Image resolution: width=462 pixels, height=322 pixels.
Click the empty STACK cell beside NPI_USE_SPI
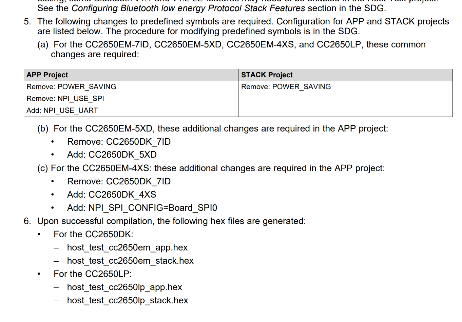345,99
